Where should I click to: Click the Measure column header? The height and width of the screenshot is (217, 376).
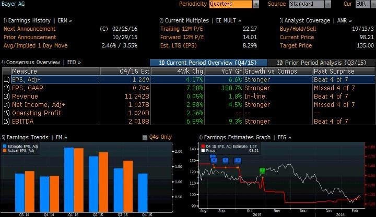click(55, 71)
